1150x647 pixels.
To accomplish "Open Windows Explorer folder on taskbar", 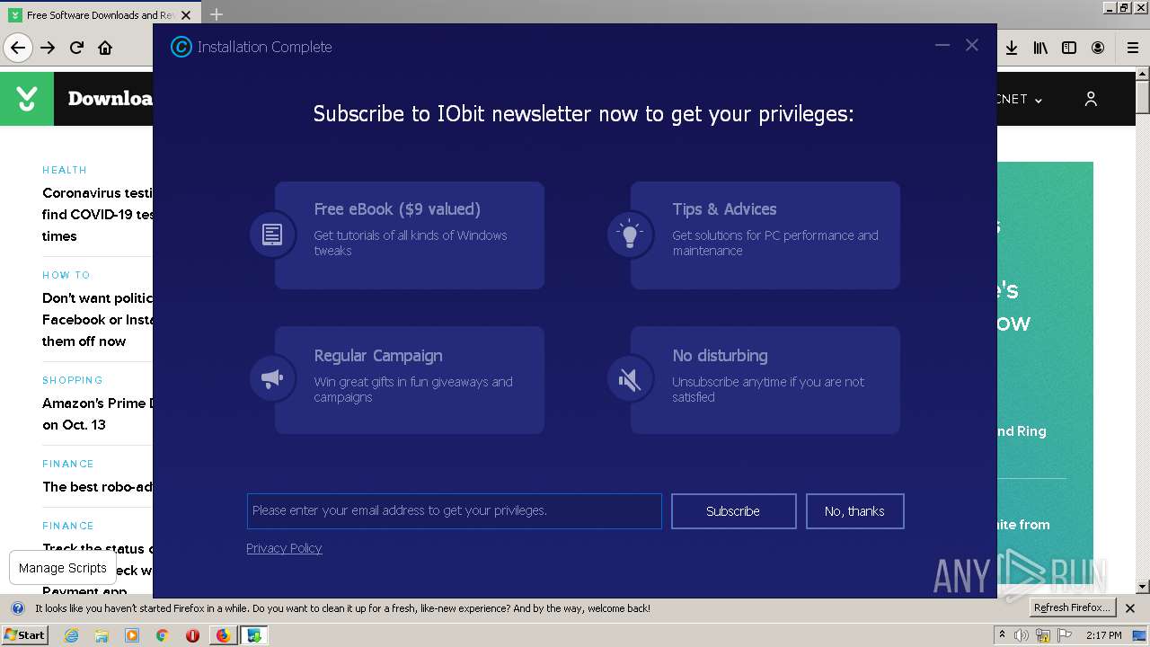I will [x=102, y=635].
